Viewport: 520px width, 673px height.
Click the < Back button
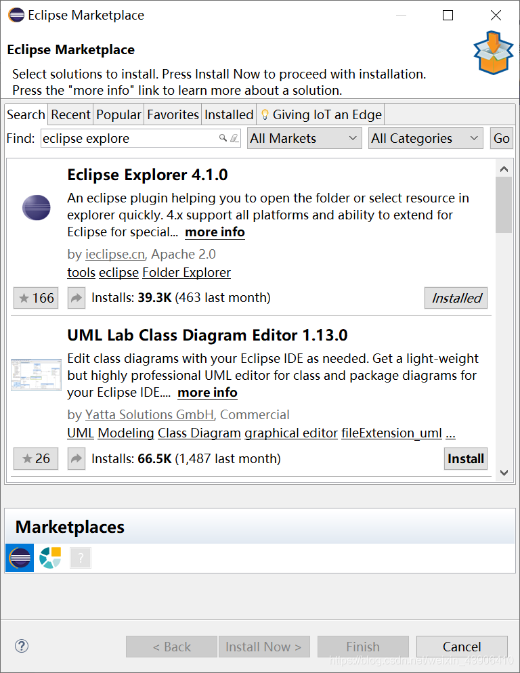click(171, 647)
